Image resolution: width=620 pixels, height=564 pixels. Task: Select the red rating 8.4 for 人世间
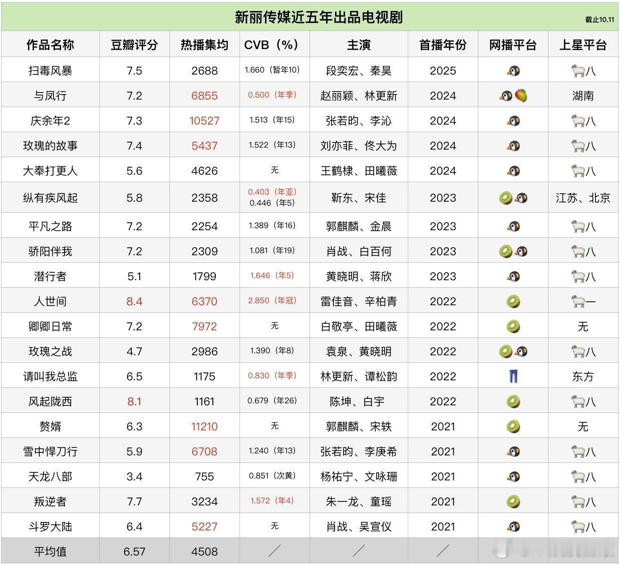(x=133, y=301)
